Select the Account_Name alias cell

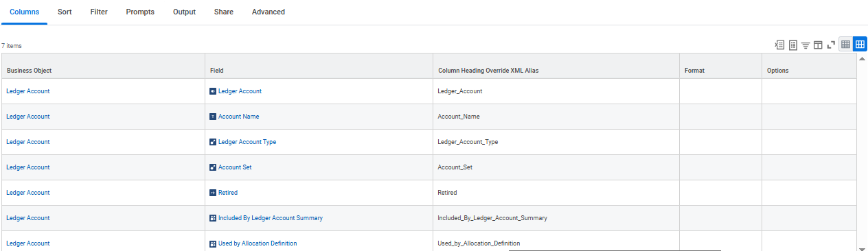tap(556, 117)
